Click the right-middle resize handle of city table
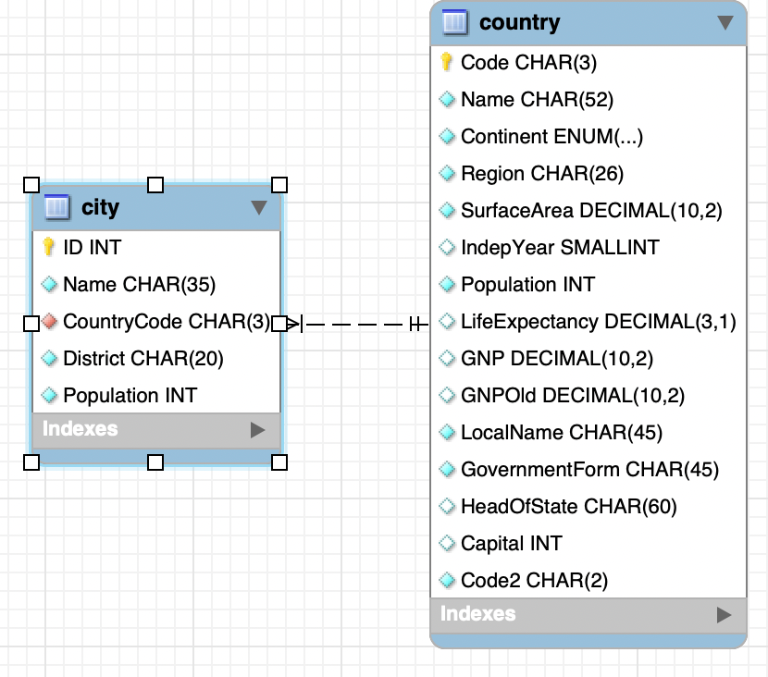 coord(279,324)
